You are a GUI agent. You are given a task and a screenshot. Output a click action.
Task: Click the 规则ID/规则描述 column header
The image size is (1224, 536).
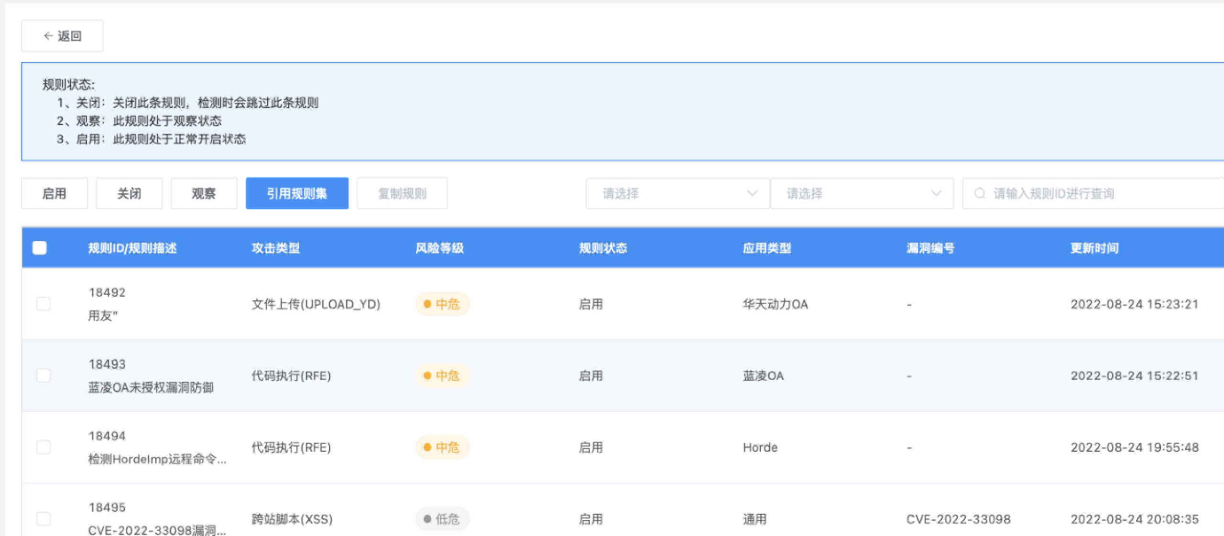tap(132, 248)
